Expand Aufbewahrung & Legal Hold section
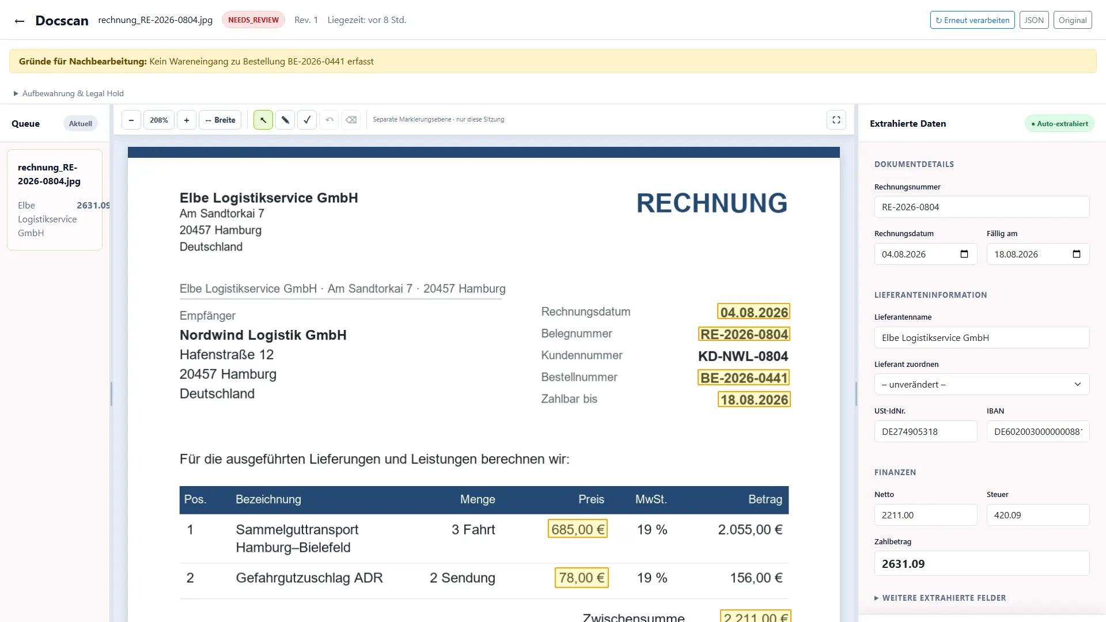 69,93
